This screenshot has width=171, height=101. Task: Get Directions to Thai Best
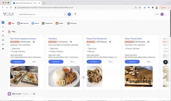pos(56,62)
